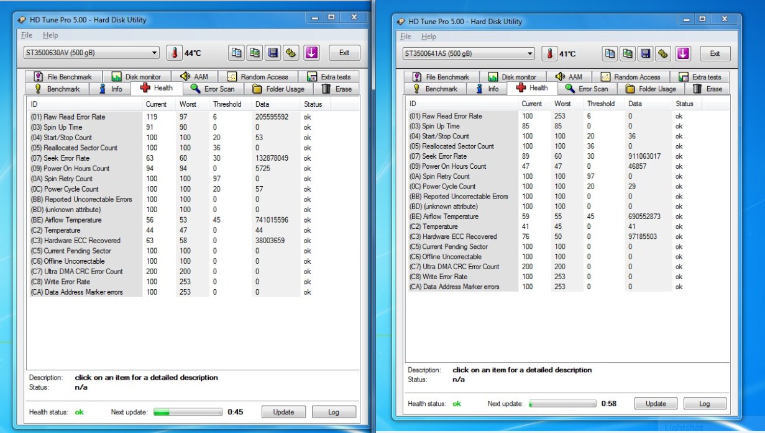
Task: Open Random Access tab in right window
Action: pyautogui.click(x=631, y=77)
